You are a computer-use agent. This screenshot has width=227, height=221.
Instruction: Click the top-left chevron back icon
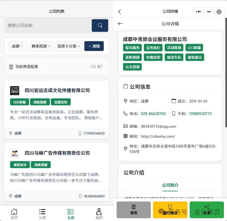tap(119, 12)
